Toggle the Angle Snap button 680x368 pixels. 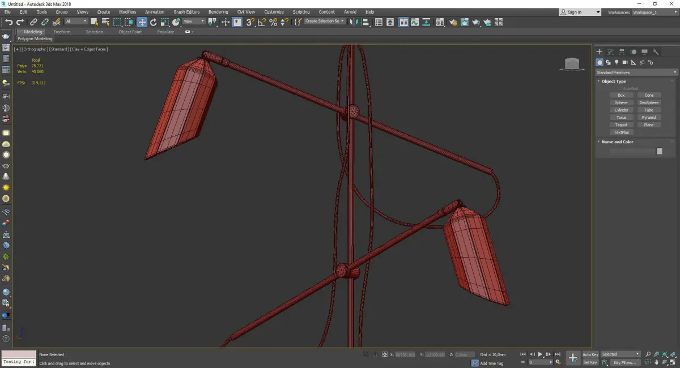click(261, 22)
